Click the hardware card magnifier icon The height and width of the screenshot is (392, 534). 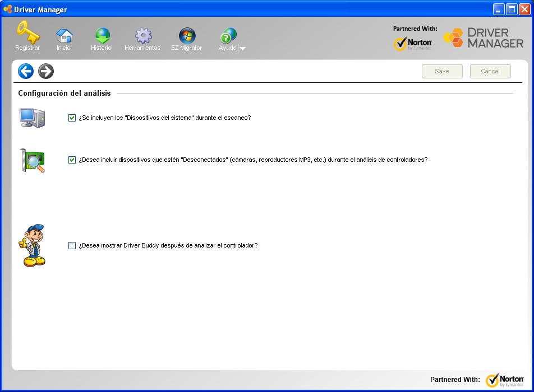(33, 161)
